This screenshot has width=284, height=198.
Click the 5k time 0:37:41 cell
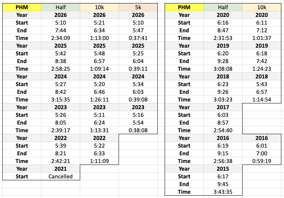coord(138,38)
